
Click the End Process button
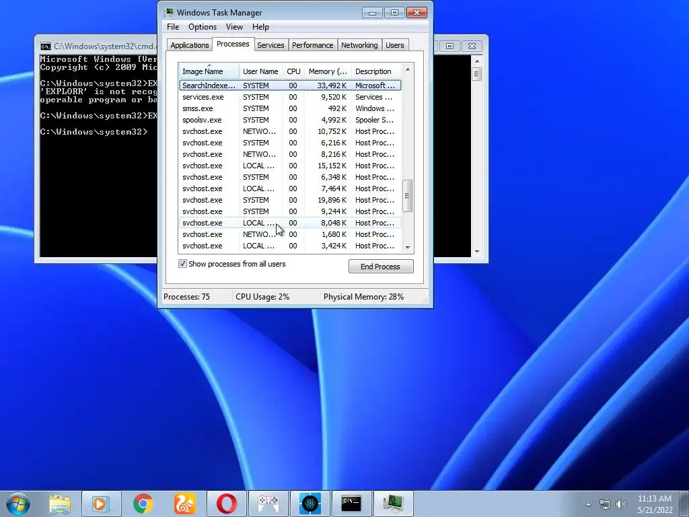[x=381, y=267]
